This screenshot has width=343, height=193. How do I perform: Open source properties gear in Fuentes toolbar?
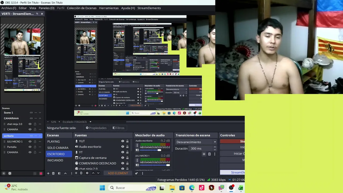coord(87,173)
